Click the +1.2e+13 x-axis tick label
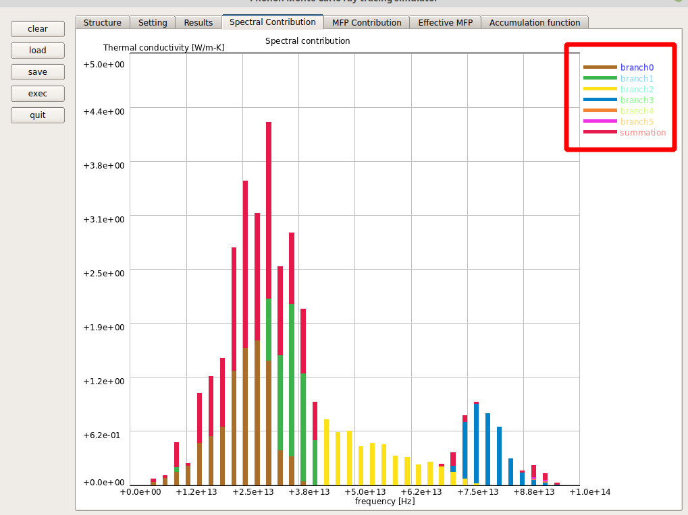 pos(196,492)
